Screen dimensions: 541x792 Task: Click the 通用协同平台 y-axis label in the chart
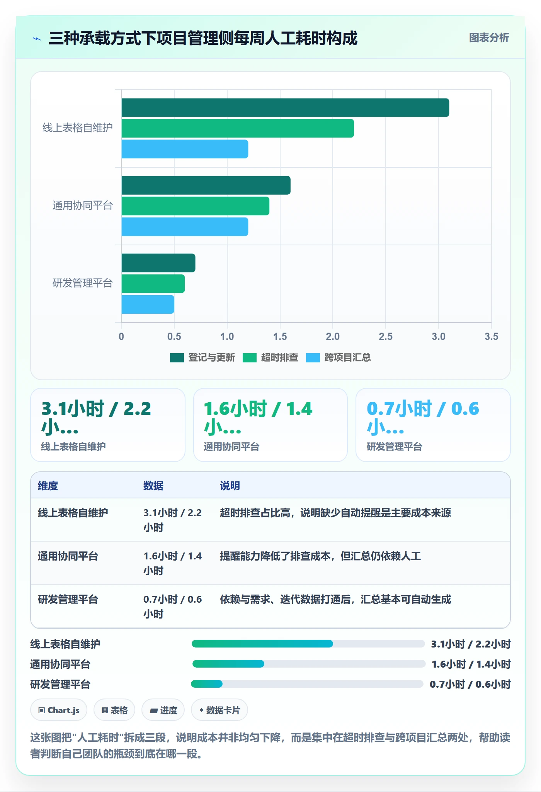83,206
